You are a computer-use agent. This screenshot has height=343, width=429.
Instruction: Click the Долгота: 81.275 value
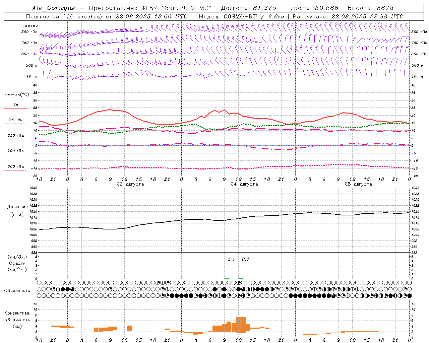[249, 8]
